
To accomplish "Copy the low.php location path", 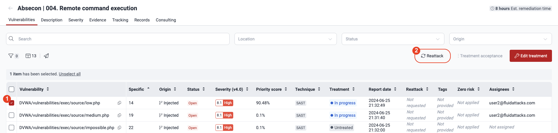I will [119, 103].
